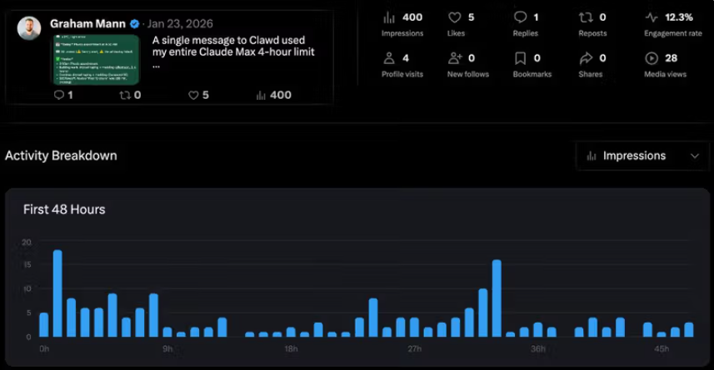
Task: Open the green post media thumbnail
Action: (x=97, y=60)
